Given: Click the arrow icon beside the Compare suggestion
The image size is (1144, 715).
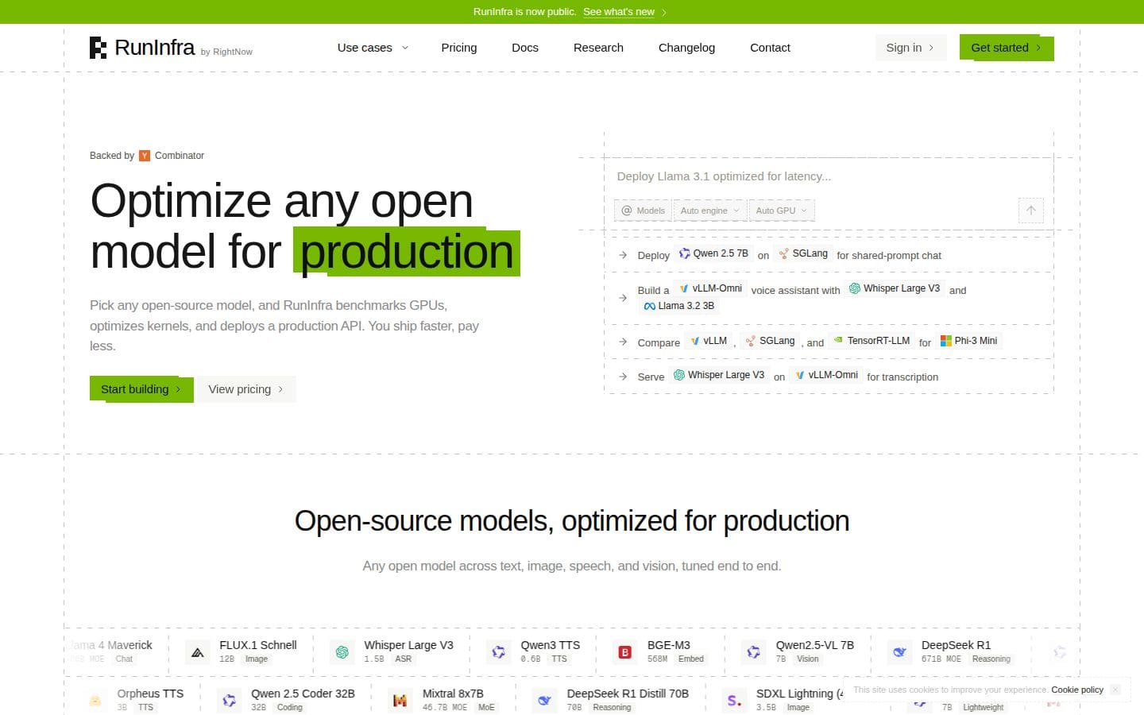Looking at the screenshot, I should [623, 342].
